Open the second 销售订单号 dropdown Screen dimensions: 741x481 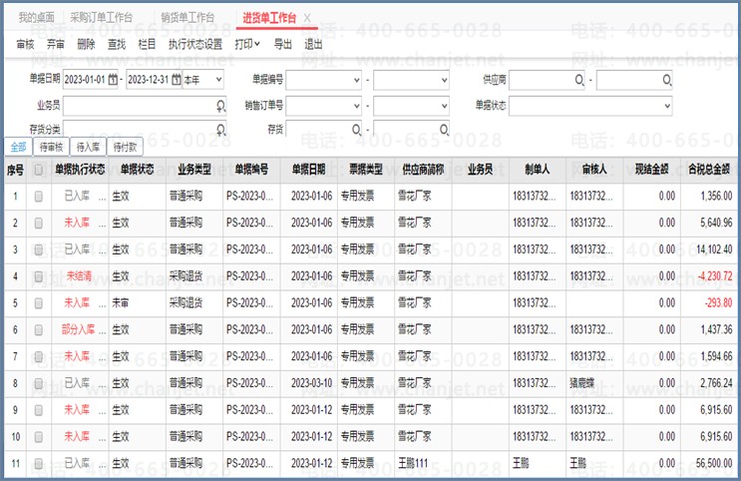(x=444, y=106)
